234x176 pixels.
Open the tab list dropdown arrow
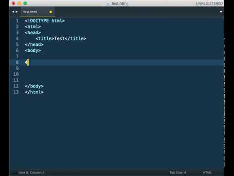(x=221, y=12)
